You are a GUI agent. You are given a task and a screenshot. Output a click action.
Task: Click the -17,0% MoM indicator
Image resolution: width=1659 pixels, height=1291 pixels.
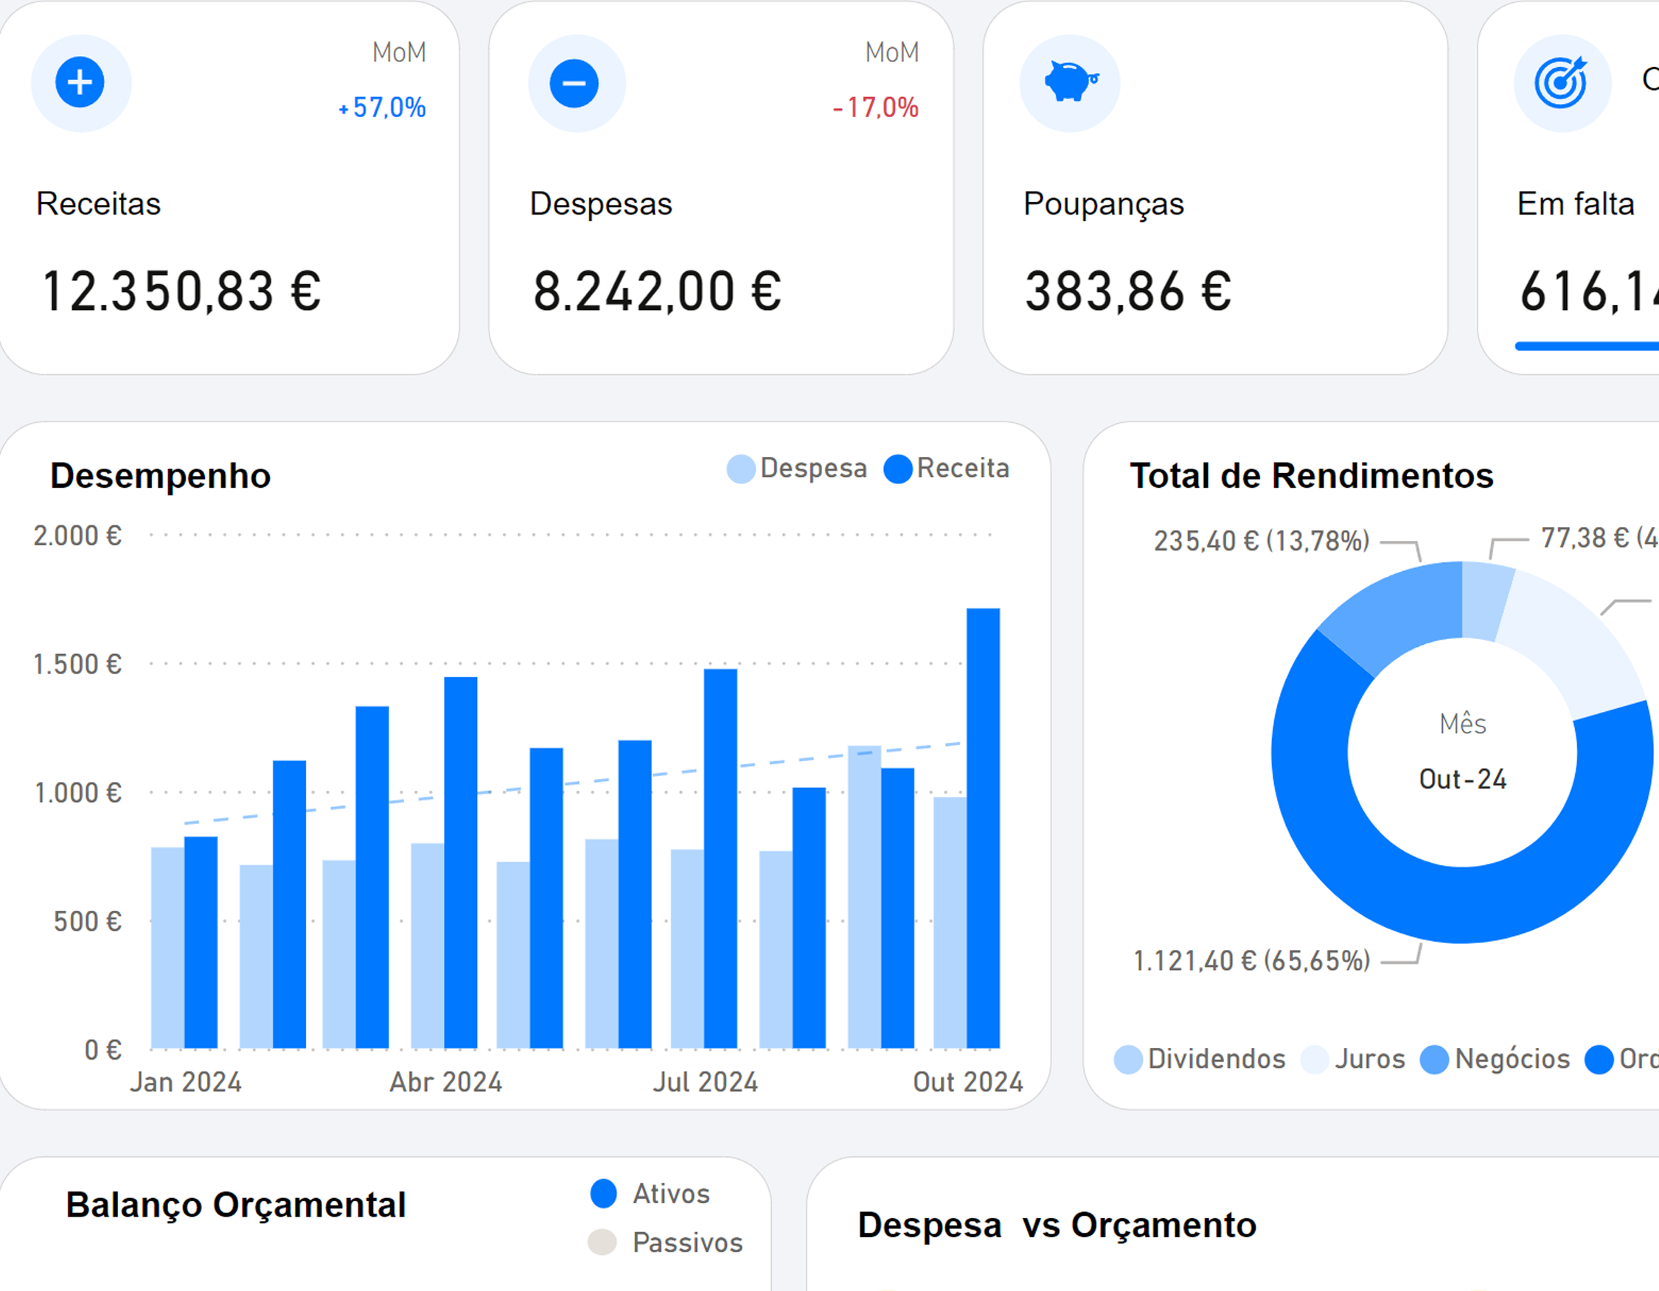point(876,108)
